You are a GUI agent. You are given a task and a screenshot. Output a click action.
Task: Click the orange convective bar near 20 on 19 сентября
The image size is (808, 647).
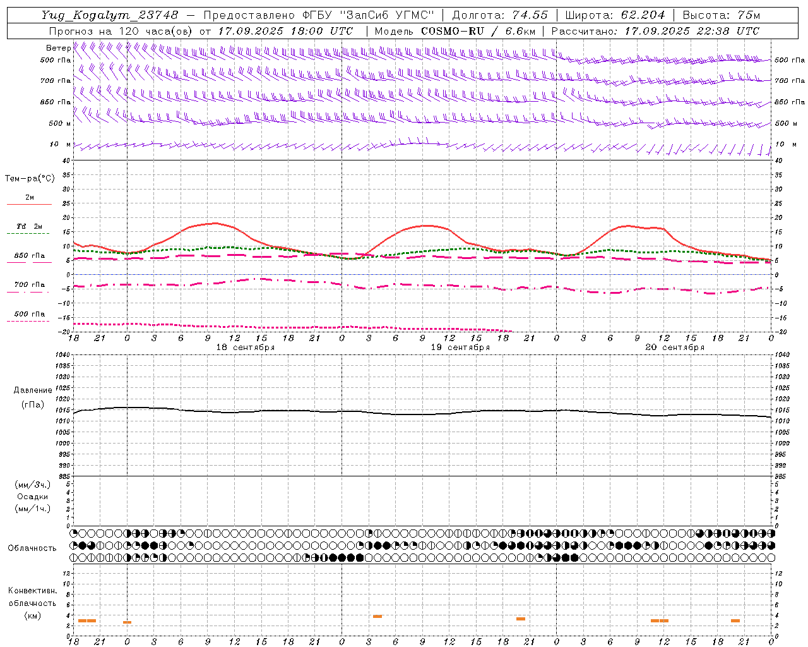click(x=521, y=619)
